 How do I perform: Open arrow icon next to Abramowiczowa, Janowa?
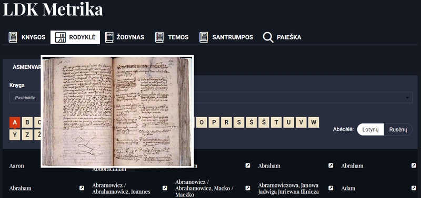click(330, 188)
